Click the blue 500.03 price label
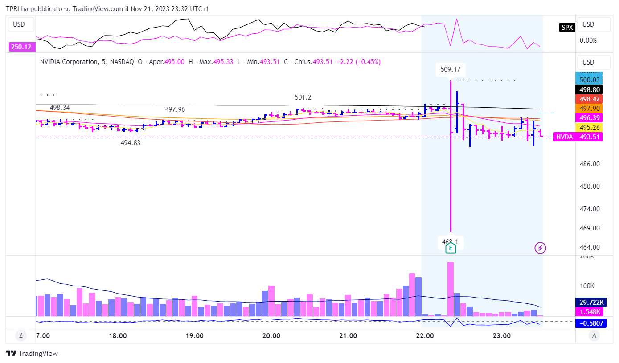Screen dimensions: 619x363 pos(589,80)
